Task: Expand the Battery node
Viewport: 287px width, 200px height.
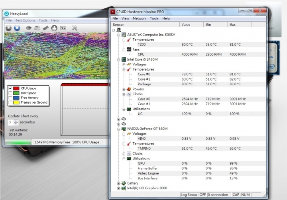Action: click(119, 183)
